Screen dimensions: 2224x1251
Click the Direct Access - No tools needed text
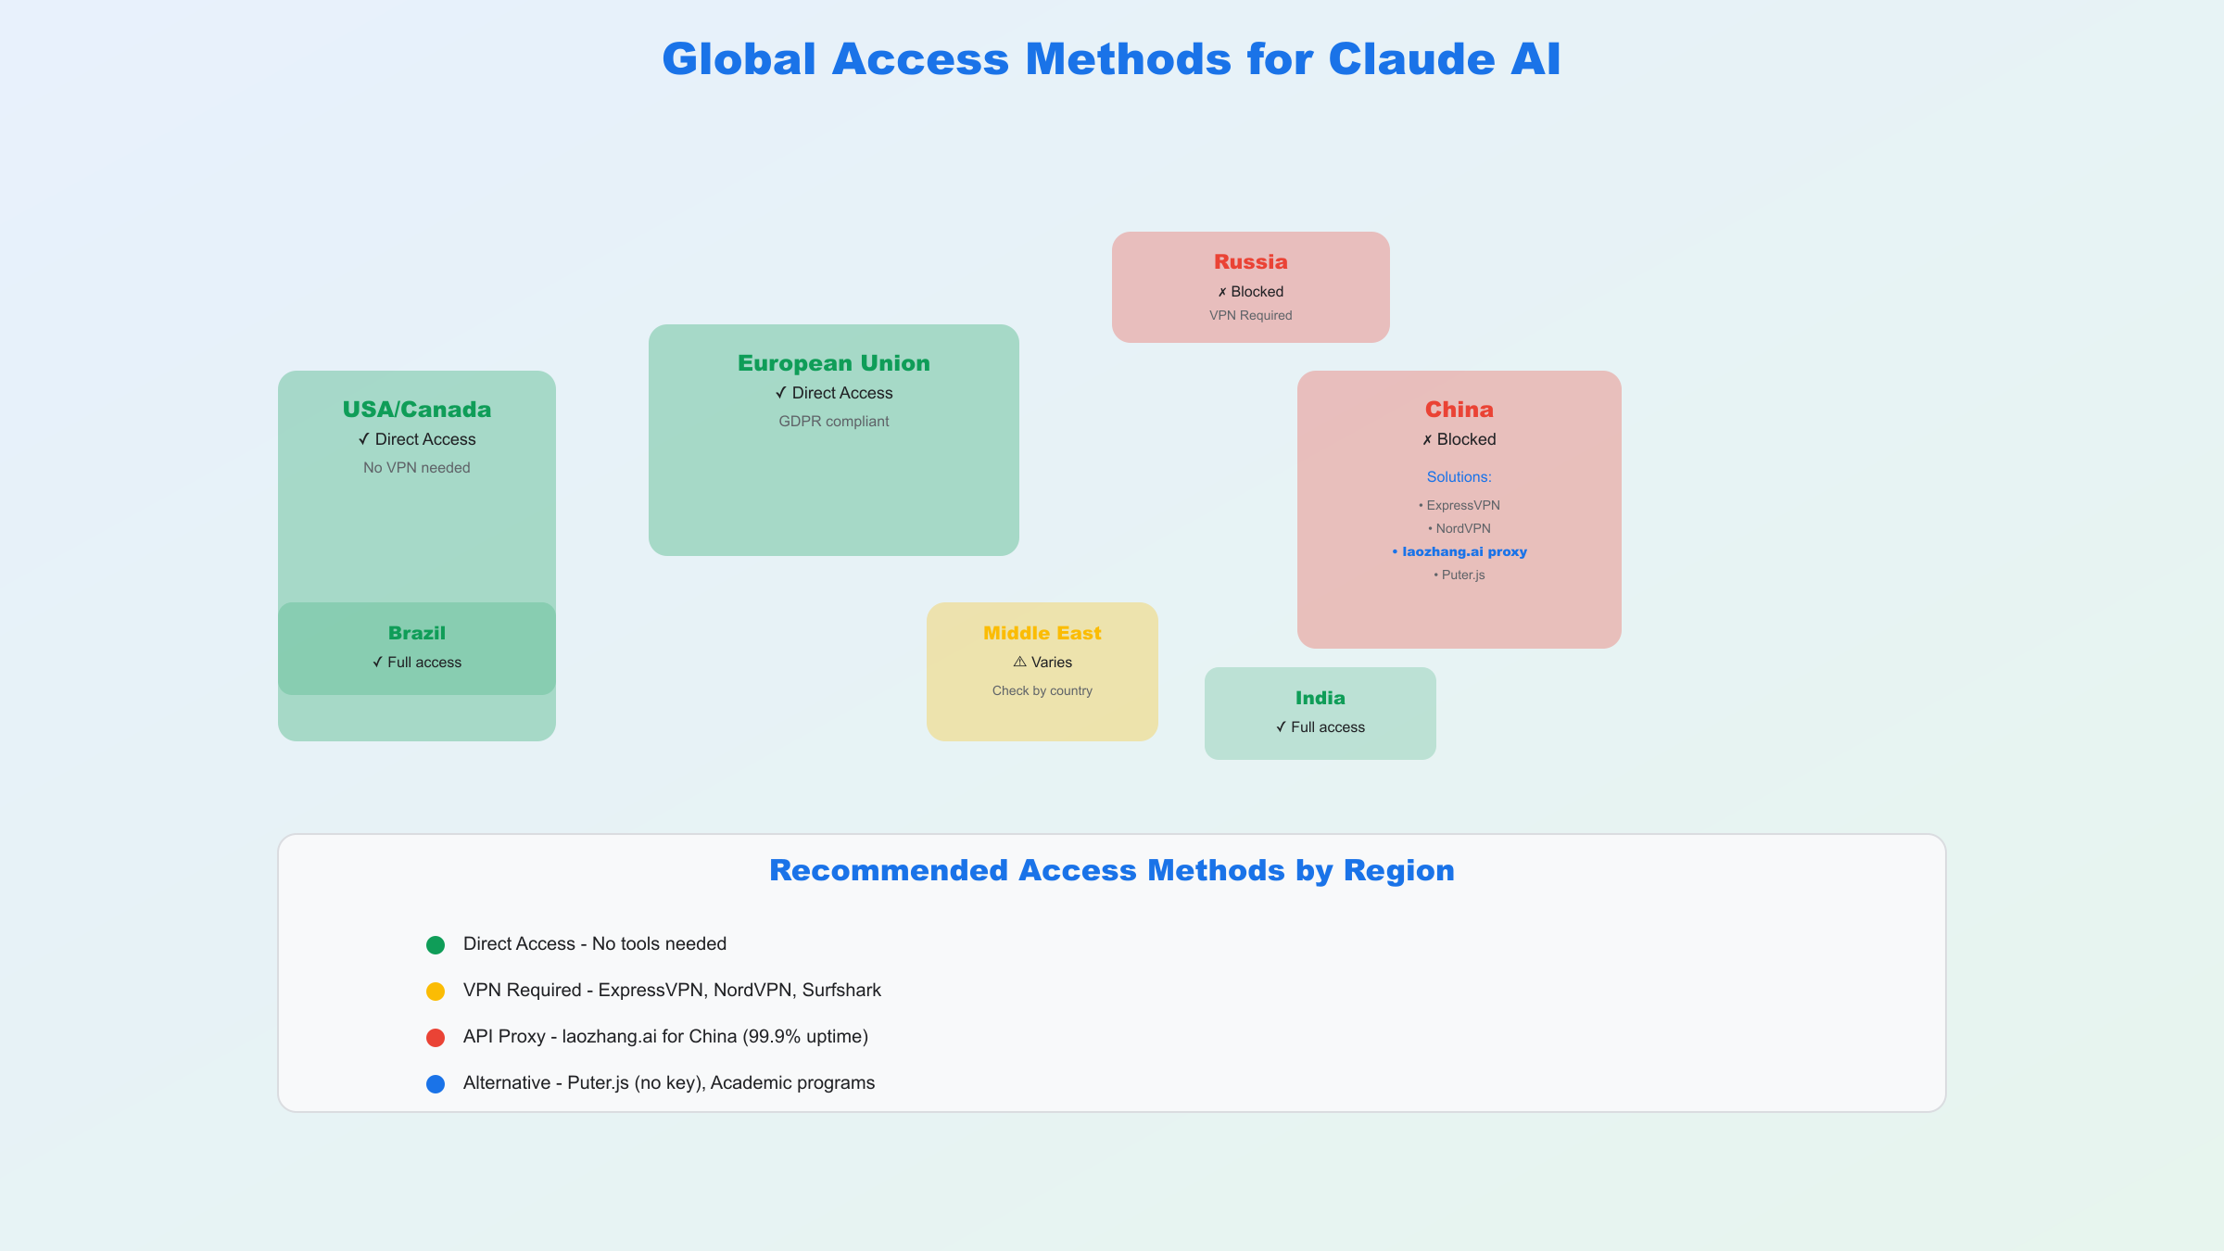coord(595,944)
